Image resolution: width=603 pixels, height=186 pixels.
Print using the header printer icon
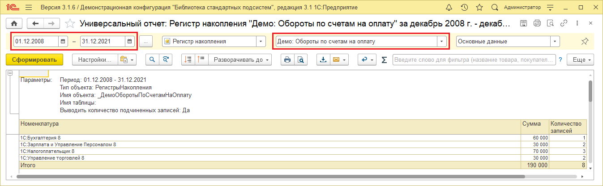[537, 23]
